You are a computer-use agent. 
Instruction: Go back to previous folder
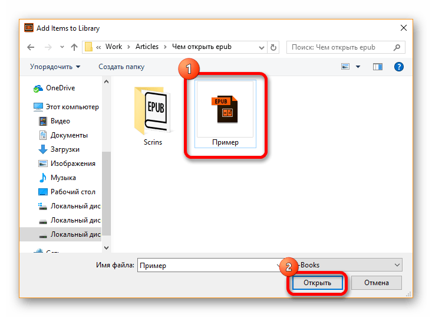click(31, 47)
